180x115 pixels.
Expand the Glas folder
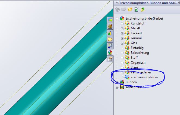click(x=122, y=43)
